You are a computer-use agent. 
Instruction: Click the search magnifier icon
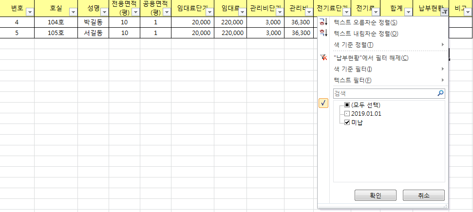(x=441, y=93)
